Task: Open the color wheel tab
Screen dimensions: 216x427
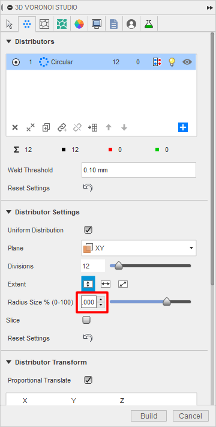Action: (79, 24)
